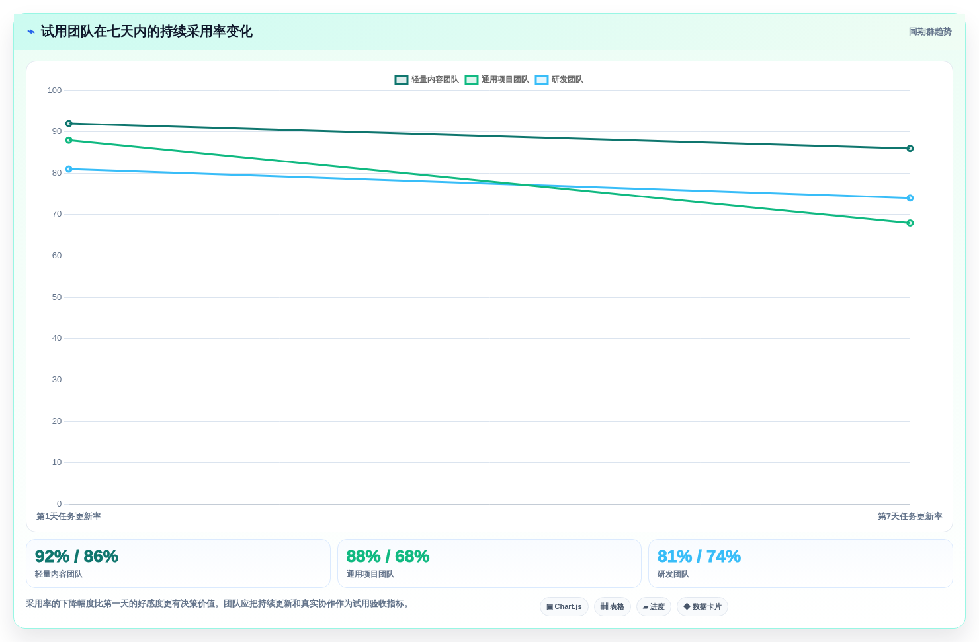Click 轻量内容团队 day-1 data point at 92

click(69, 124)
